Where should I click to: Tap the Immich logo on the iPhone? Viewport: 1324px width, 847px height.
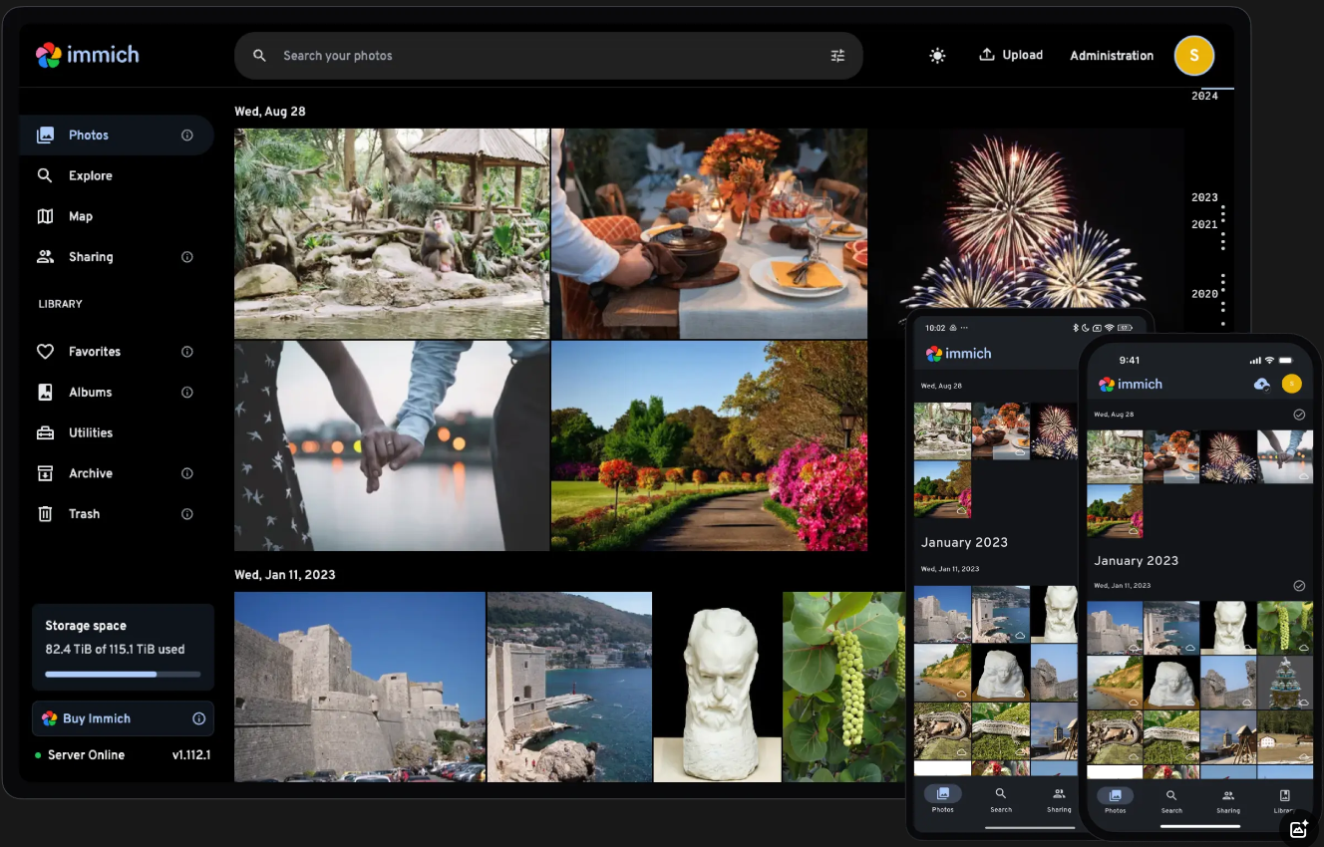coord(1131,384)
